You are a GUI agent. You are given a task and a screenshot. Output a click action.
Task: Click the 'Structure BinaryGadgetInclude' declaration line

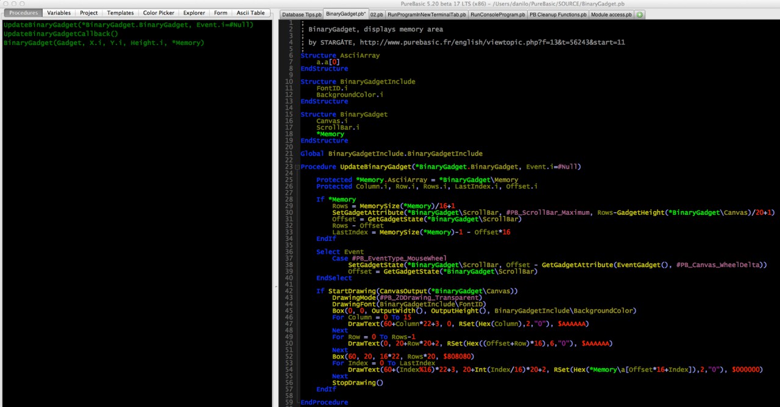pos(358,82)
